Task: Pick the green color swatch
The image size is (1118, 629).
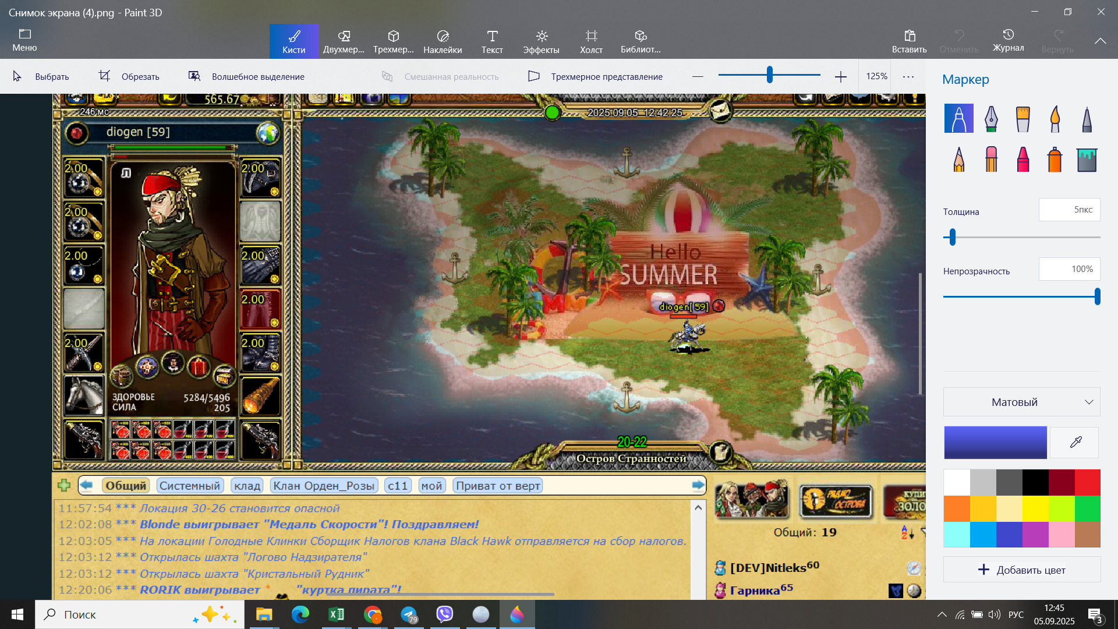Action: coord(1087,508)
